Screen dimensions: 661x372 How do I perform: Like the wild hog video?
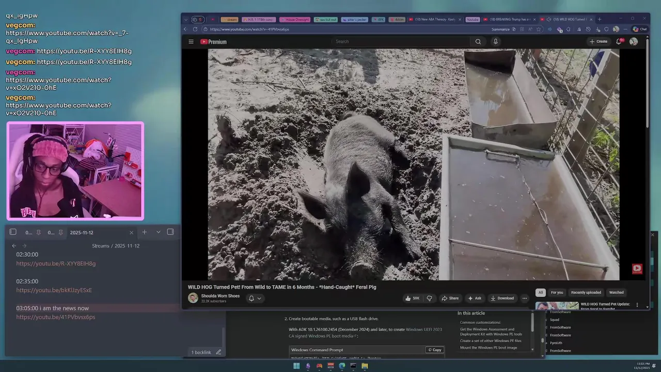(x=412, y=298)
